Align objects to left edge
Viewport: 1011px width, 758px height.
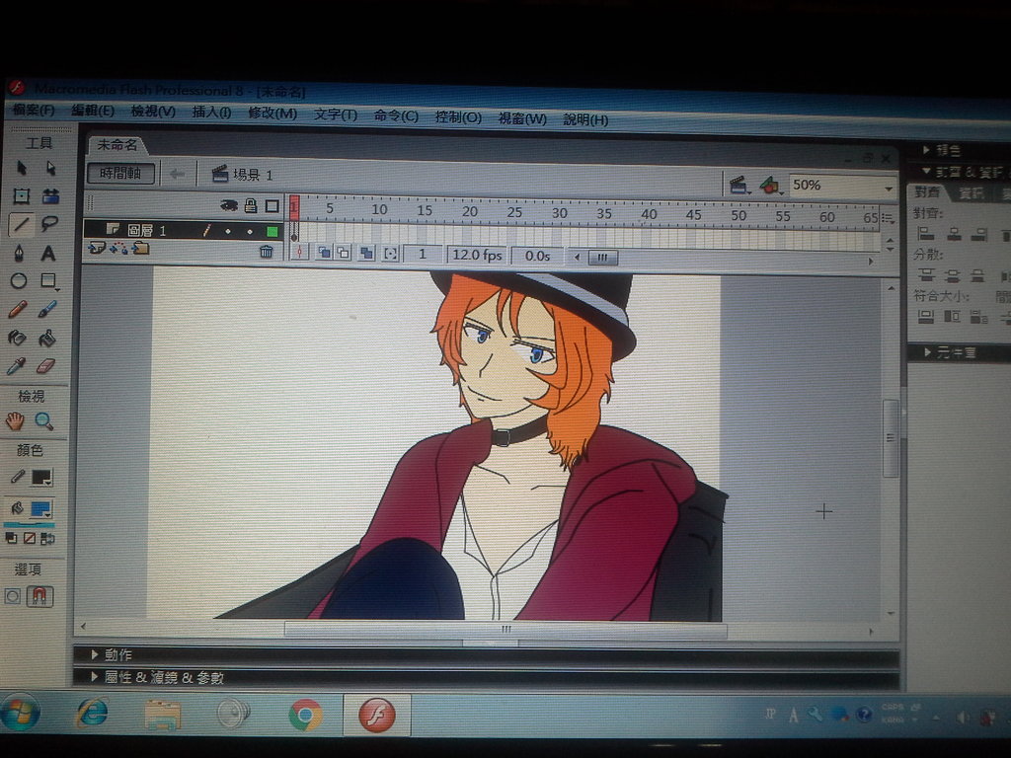[x=926, y=233]
